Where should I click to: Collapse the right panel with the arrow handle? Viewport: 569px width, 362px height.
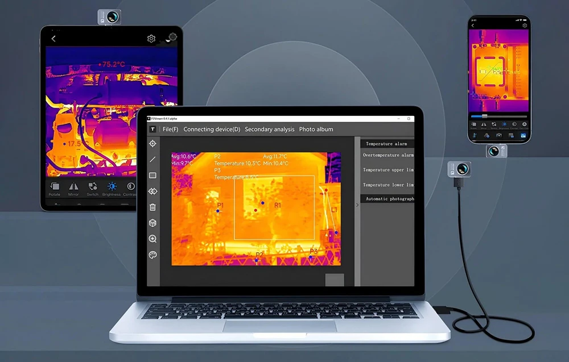[357, 205]
